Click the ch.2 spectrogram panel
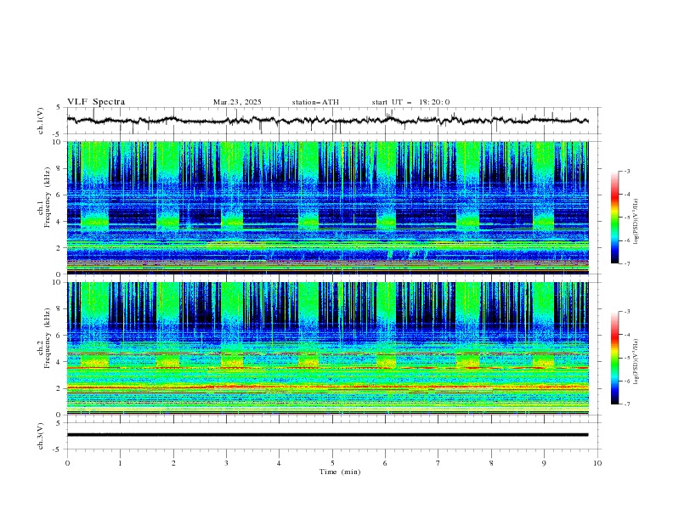Screen dimensions: 673x520 327,348
